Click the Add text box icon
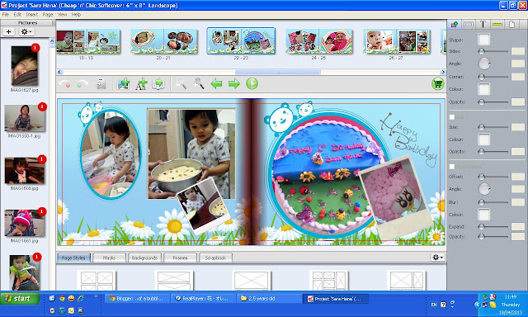This screenshot has width=528, height=317. pos(141,84)
